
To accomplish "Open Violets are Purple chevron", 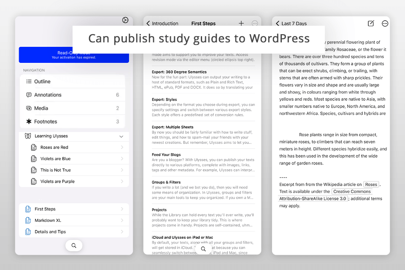I will tap(122, 181).
